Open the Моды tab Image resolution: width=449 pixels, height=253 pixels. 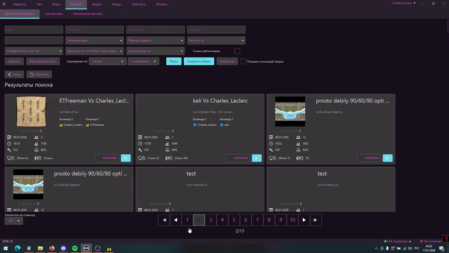116,4
